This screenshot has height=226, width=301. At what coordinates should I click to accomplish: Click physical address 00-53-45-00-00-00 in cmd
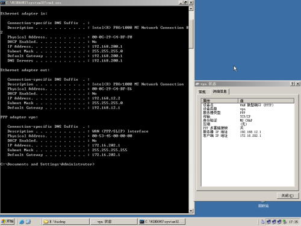tap(112, 136)
